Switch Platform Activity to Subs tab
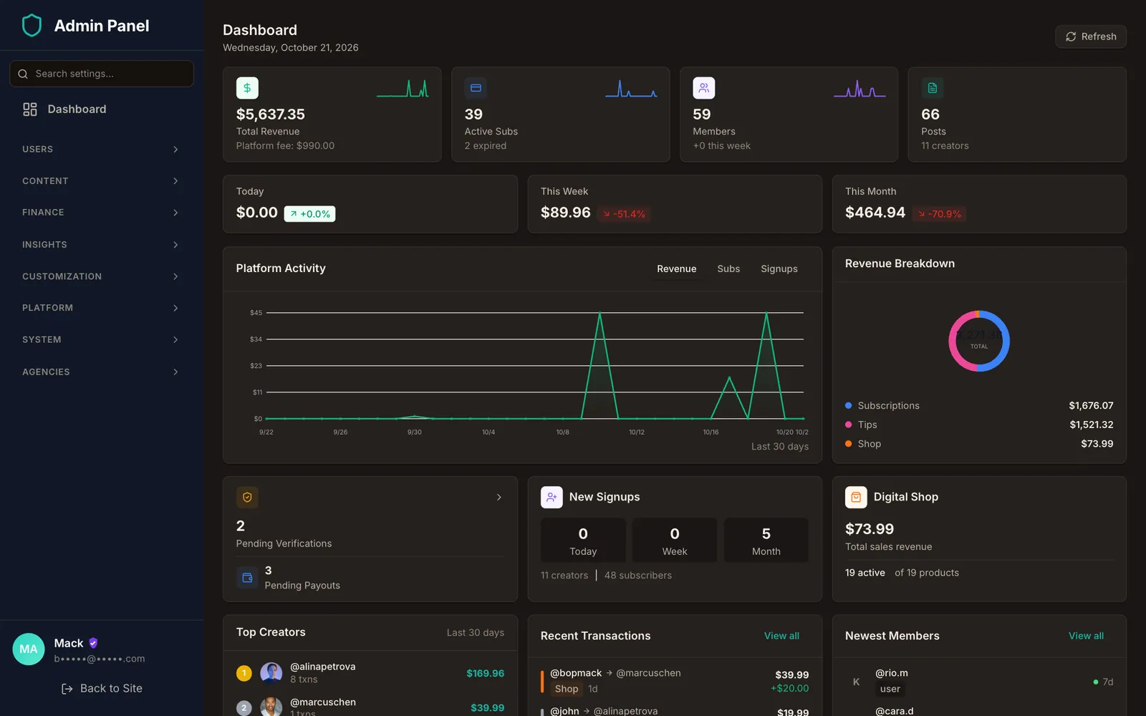1146x716 pixels. tap(728, 268)
